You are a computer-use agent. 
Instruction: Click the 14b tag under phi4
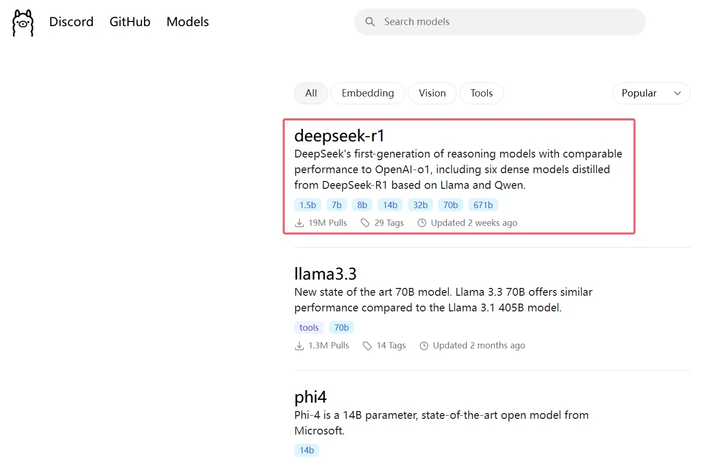(307, 450)
